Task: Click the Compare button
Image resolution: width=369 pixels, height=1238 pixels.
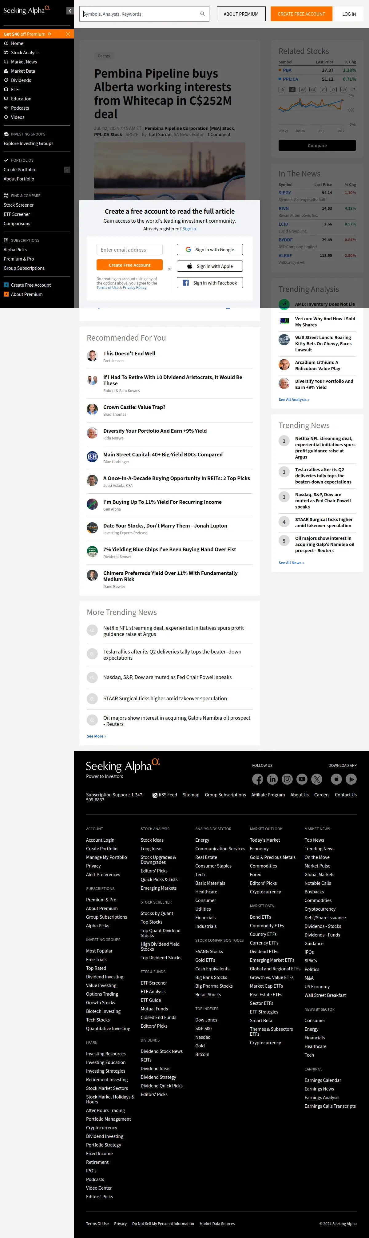Action: [317, 146]
